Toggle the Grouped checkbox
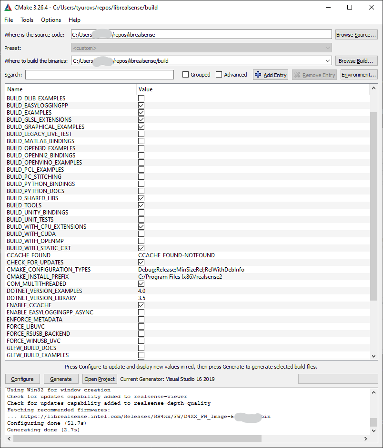 pyautogui.click(x=185, y=75)
